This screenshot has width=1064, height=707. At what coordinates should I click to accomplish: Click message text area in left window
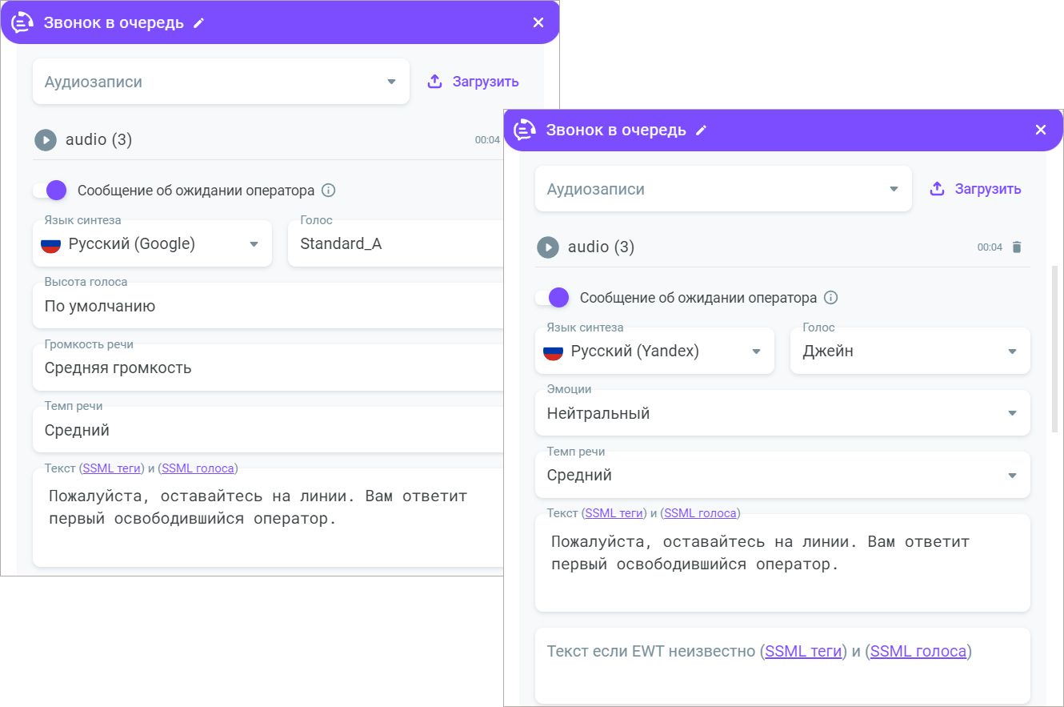268,518
